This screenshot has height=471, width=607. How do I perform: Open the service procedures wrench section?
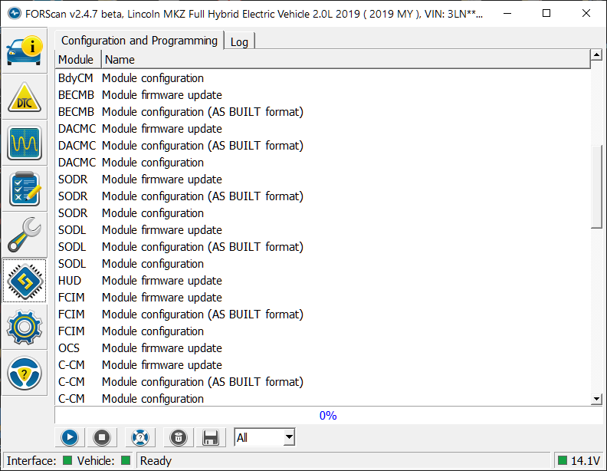pos(25,235)
